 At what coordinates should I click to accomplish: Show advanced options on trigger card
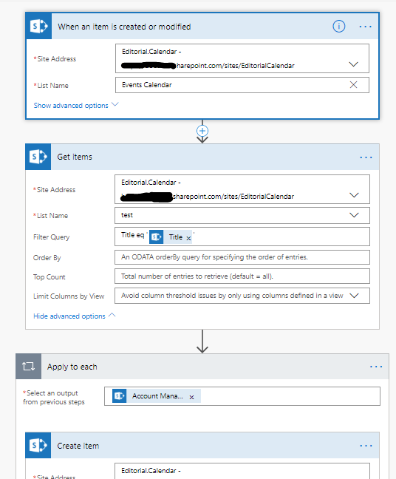[75, 105]
